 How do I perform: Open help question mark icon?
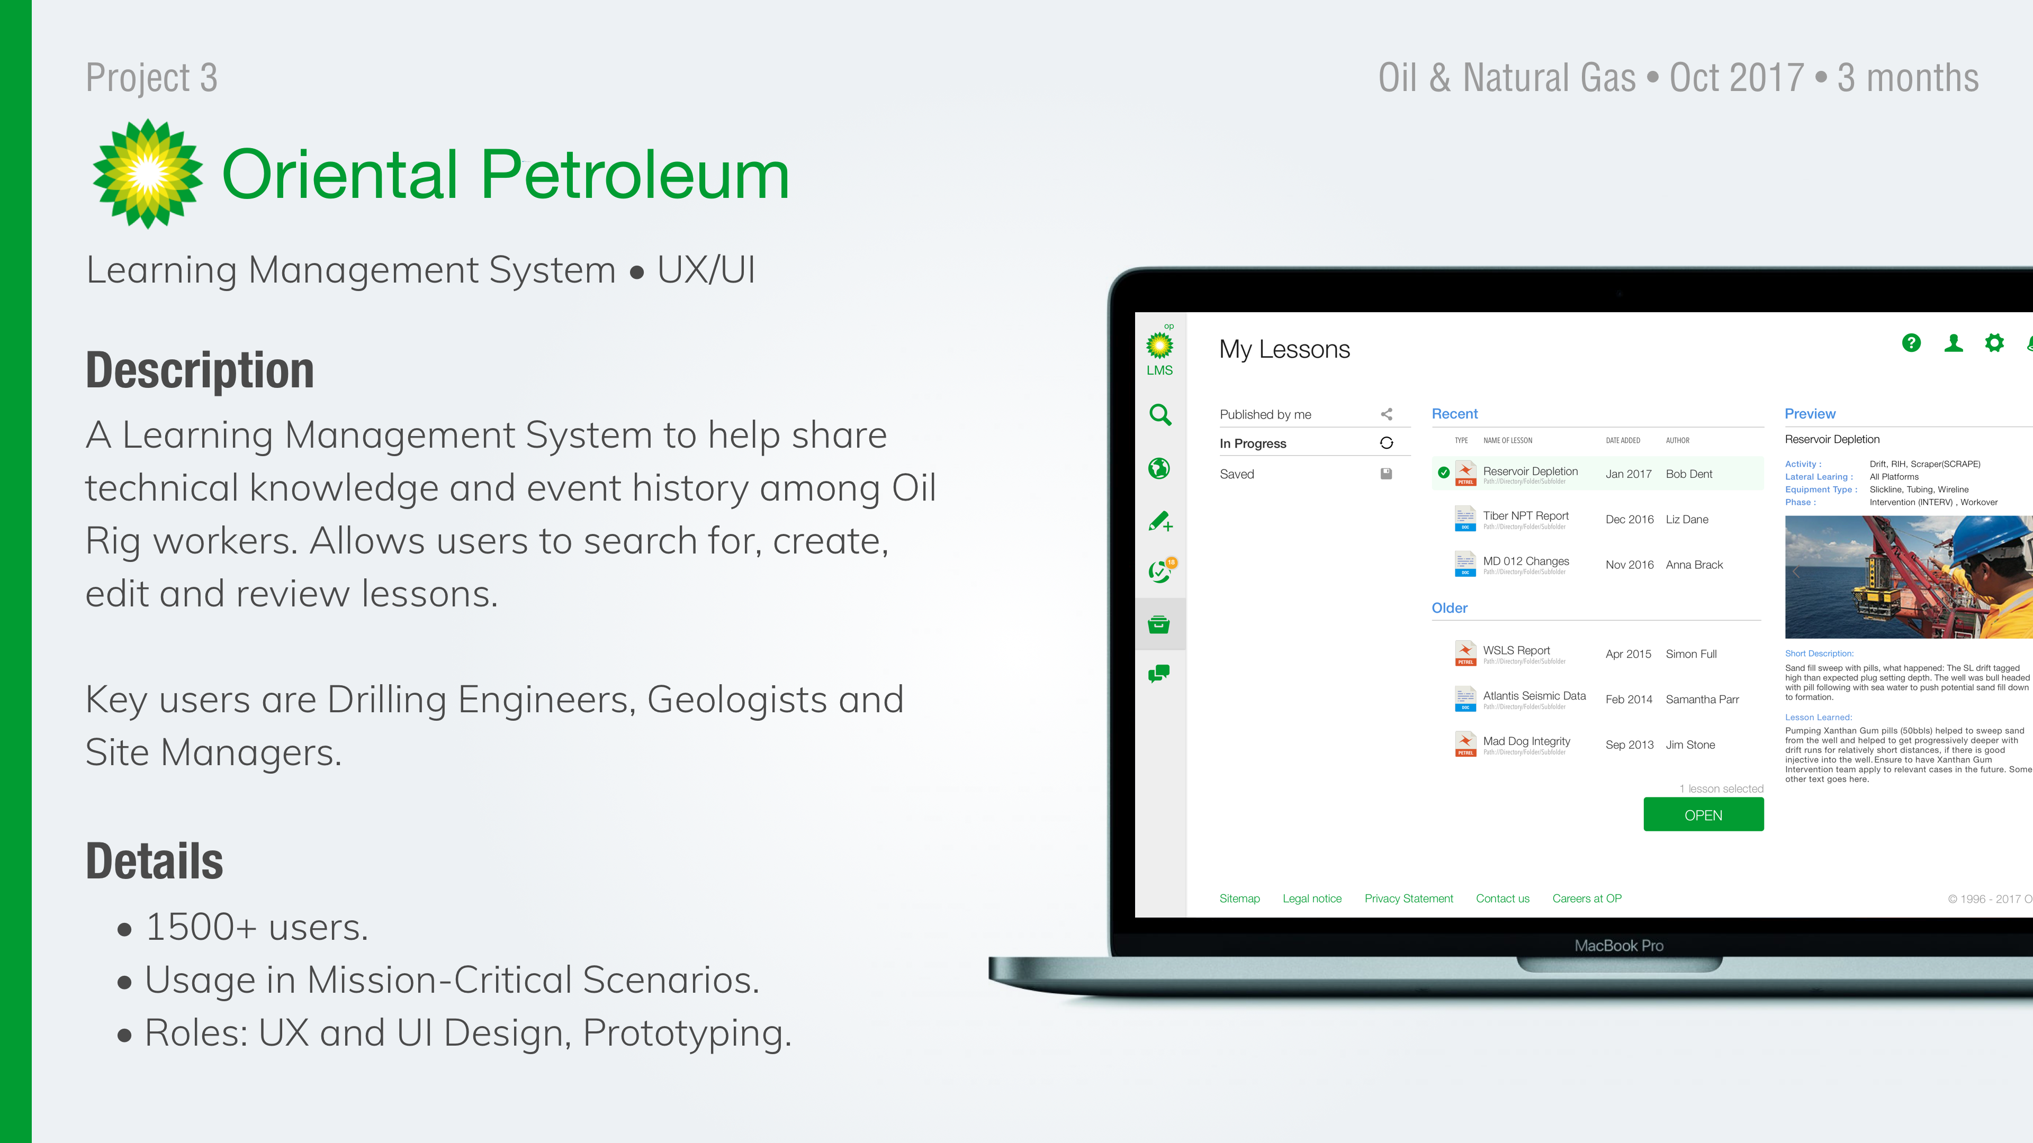coord(1911,343)
